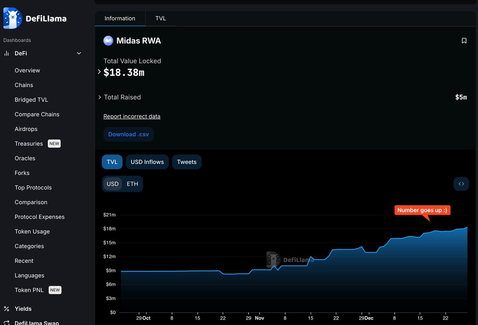
Task: Go to Top Protocols
Action: pyautogui.click(x=33, y=188)
